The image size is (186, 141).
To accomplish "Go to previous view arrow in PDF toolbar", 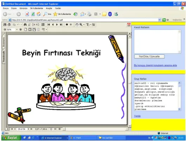I will [x=67, y=25].
